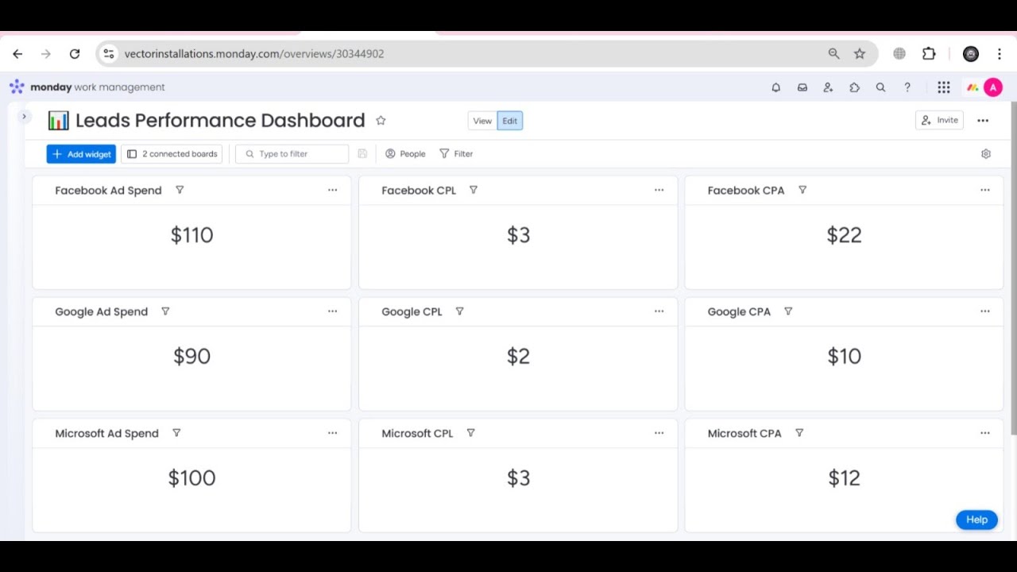Click the Microsoft CPL filter icon
Viewport: 1017px width, 572px height.
click(x=470, y=433)
